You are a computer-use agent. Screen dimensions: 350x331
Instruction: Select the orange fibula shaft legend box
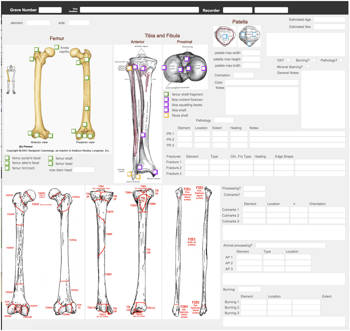coord(166,115)
